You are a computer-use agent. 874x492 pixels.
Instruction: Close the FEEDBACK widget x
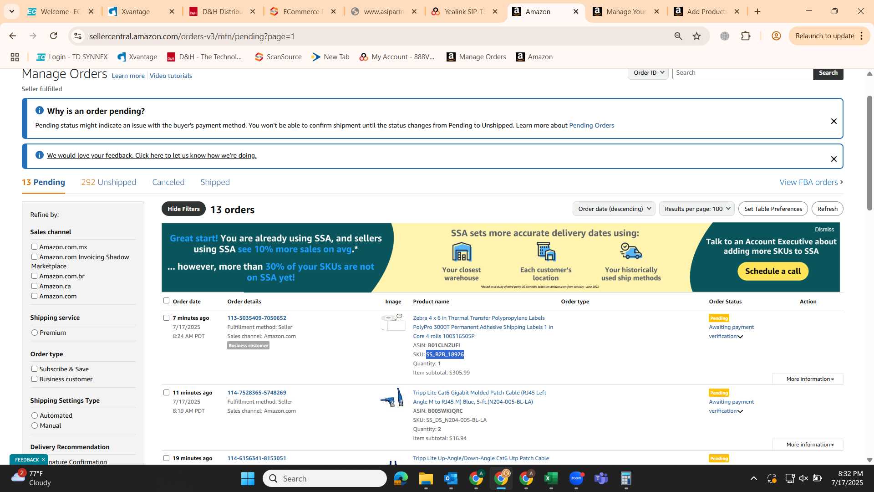43,459
